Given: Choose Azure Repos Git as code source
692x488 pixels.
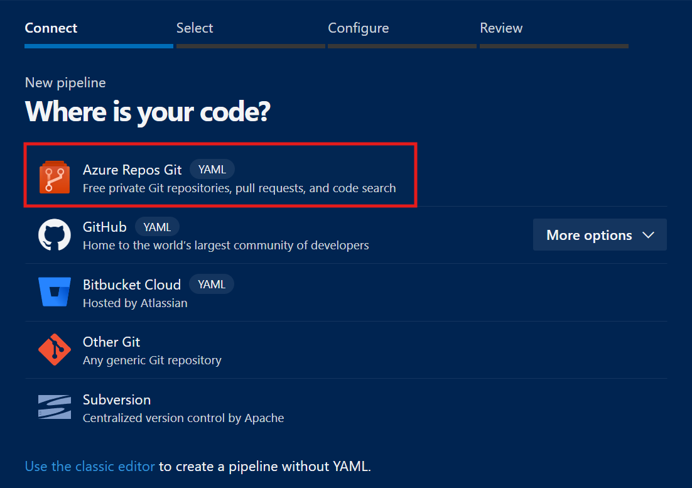Looking at the screenshot, I should click(132, 170).
